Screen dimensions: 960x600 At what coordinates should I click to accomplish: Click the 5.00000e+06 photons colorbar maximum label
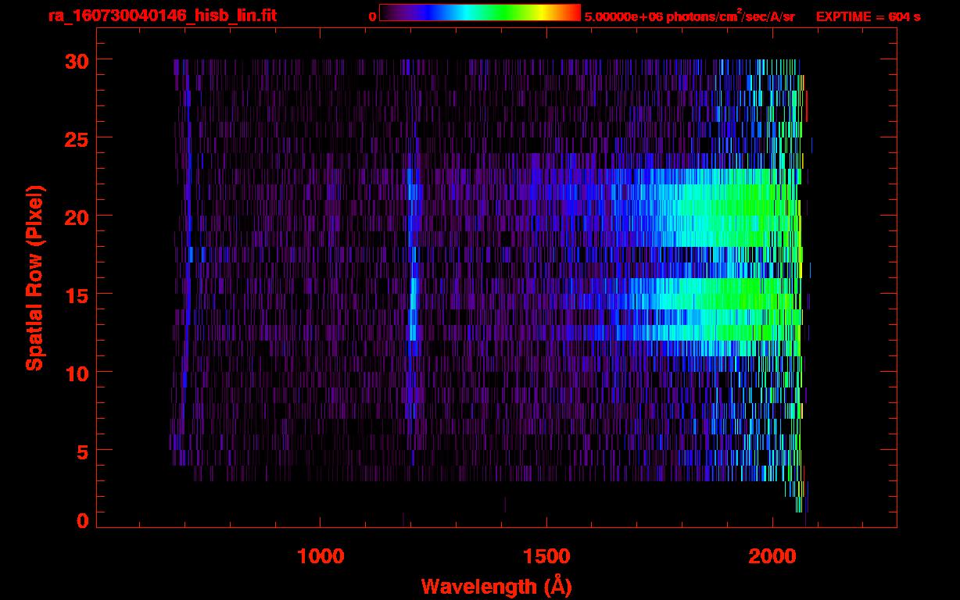click(x=690, y=16)
